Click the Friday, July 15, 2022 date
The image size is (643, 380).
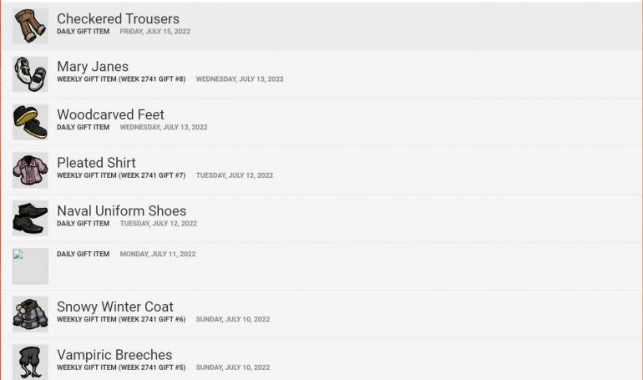[155, 32]
